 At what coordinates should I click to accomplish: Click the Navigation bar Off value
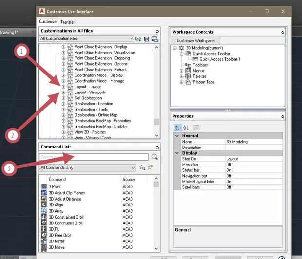[x=253, y=176]
